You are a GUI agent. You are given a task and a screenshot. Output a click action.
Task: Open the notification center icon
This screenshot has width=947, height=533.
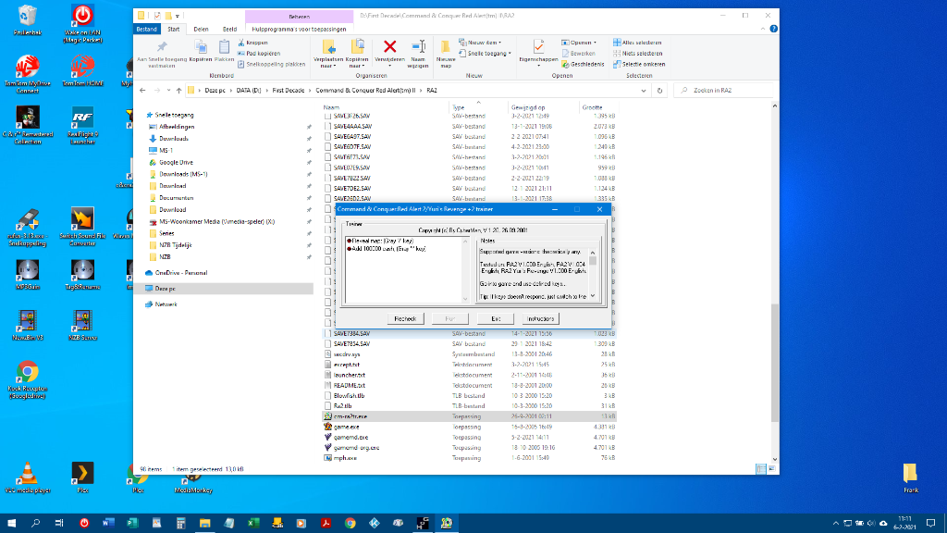click(x=930, y=523)
